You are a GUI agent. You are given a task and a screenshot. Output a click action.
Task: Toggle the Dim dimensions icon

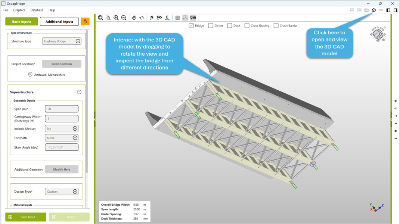pyautogui.click(x=193, y=18)
